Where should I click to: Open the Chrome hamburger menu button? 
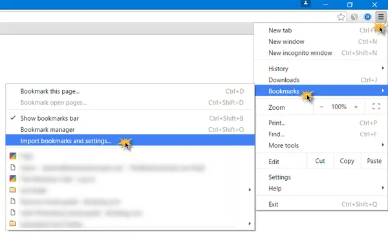(x=381, y=17)
